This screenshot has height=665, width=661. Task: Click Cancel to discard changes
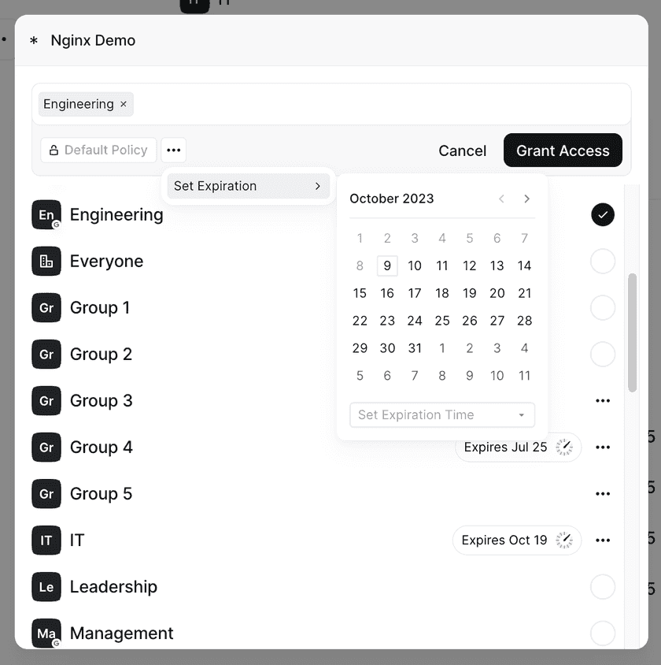tap(462, 150)
